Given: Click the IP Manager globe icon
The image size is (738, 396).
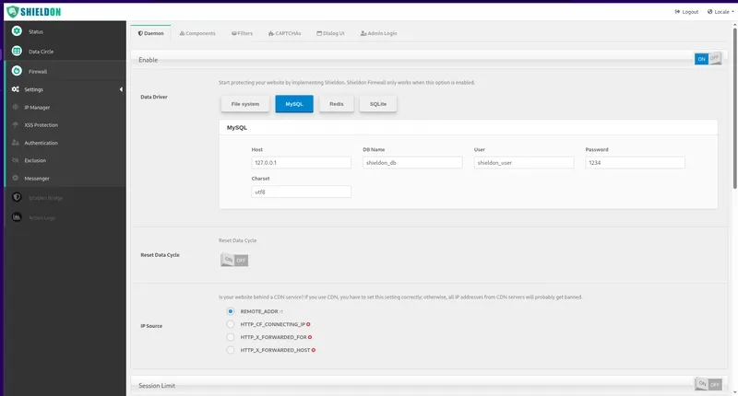Looking at the screenshot, I should point(16,107).
